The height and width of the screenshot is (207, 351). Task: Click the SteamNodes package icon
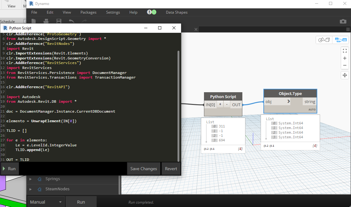click(x=40, y=189)
